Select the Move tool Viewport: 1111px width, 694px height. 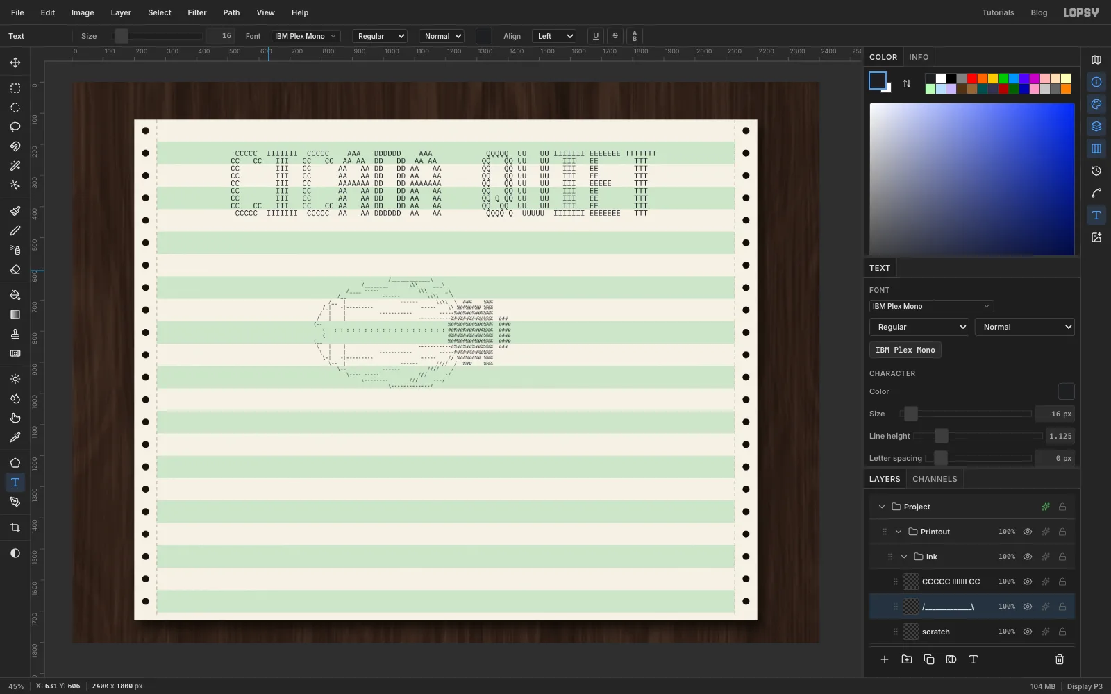pos(15,62)
